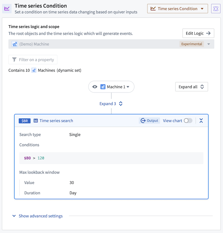Click the $BR variable tag
This screenshot has width=223, height=233.
(25, 121)
